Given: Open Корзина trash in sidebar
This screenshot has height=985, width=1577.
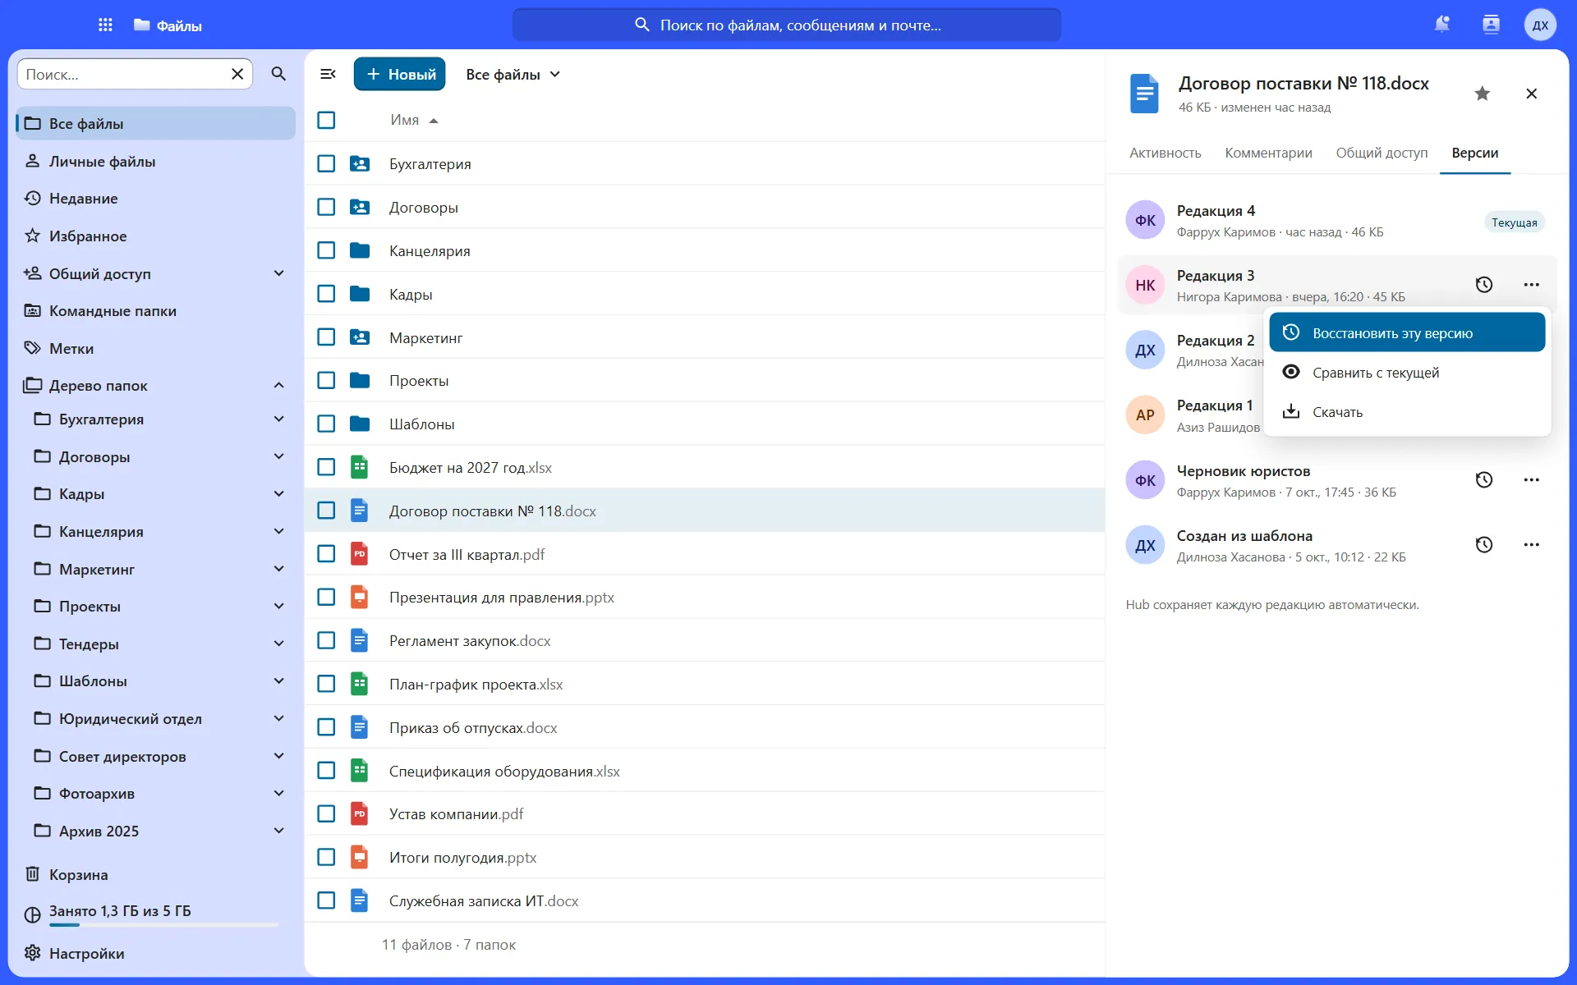Looking at the screenshot, I should pyautogui.click(x=156, y=874).
